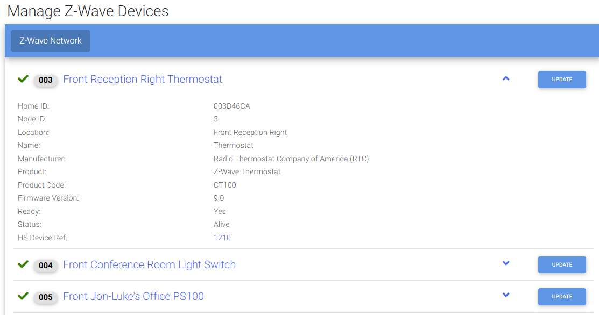This screenshot has height=315, width=599.
Task: Update Front Conference Room Light Switch
Action: click(x=562, y=265)
